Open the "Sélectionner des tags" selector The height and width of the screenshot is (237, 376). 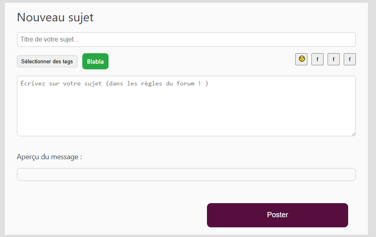coord(47,61)
